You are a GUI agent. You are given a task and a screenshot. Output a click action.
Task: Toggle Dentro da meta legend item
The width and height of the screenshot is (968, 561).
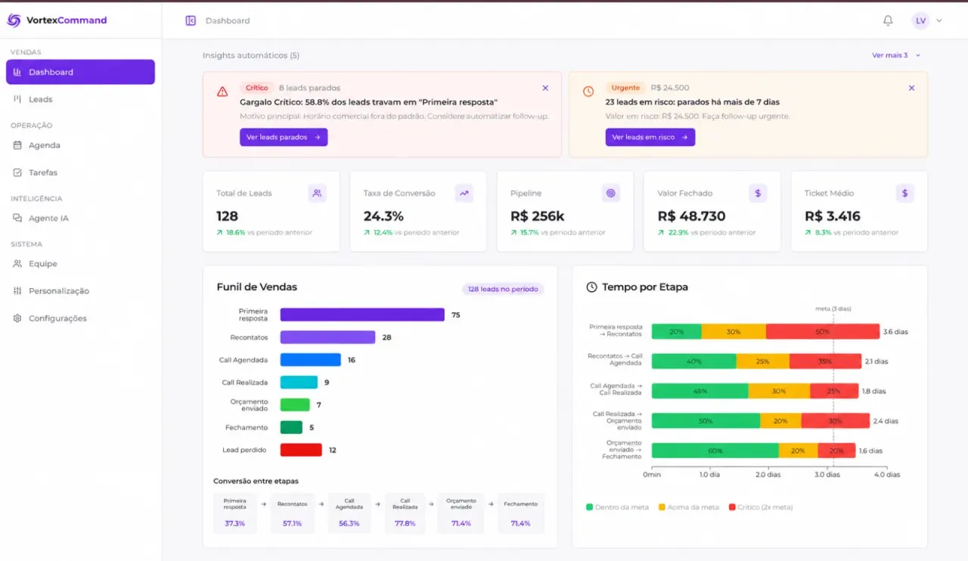click(617, 507)
